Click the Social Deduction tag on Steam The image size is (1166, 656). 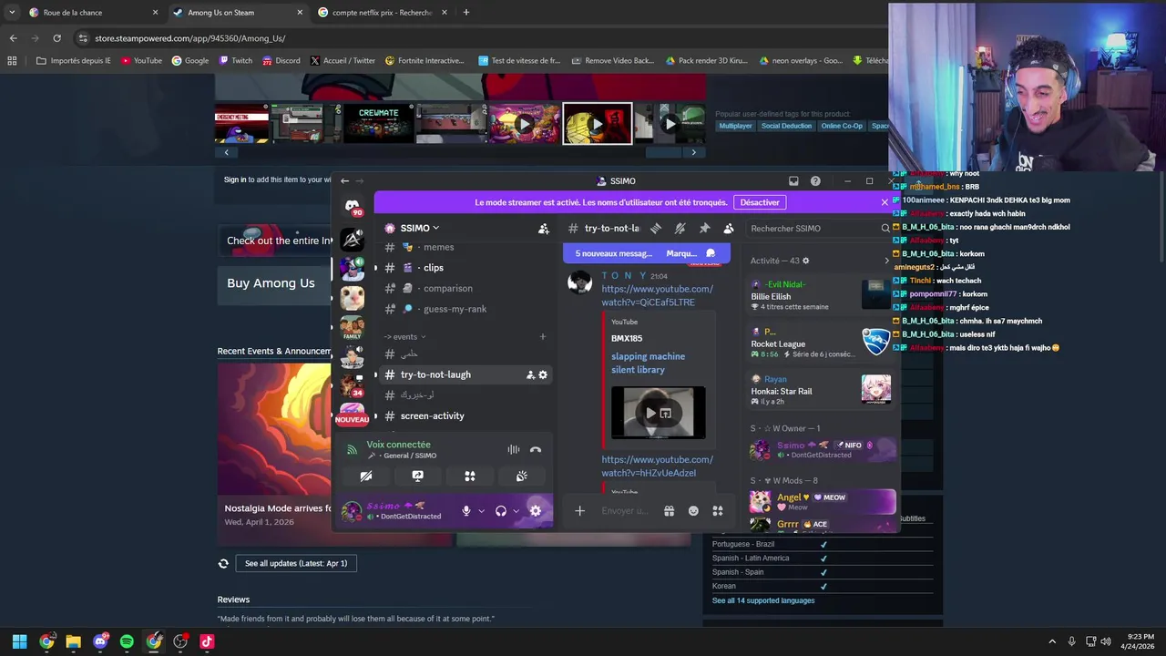pos(786,126)
